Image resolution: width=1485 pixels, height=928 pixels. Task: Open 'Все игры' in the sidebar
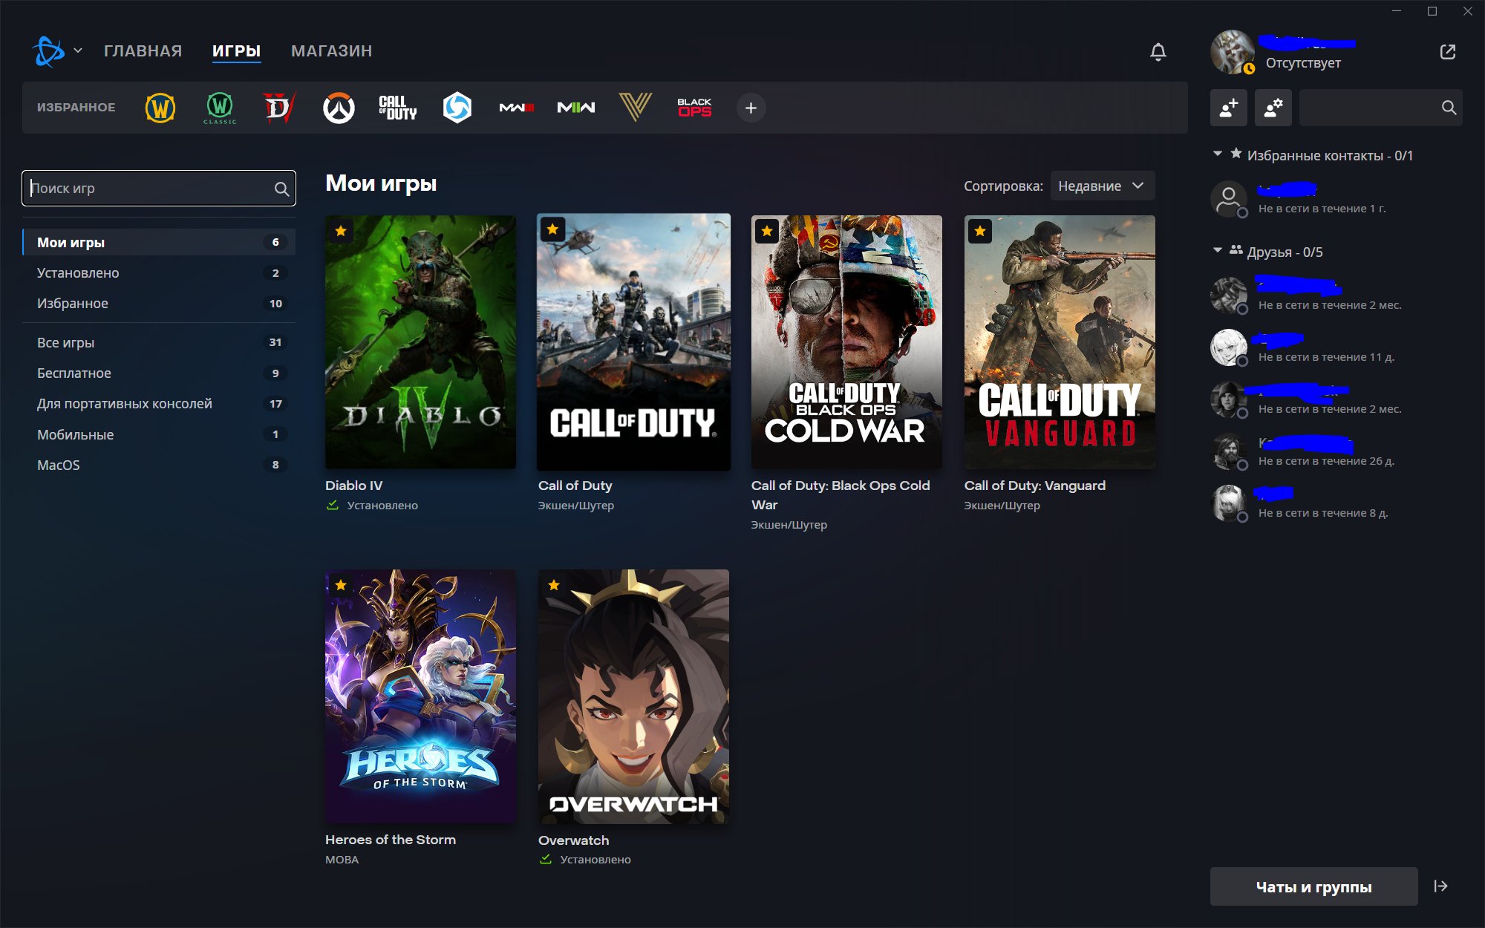(159, 342)
